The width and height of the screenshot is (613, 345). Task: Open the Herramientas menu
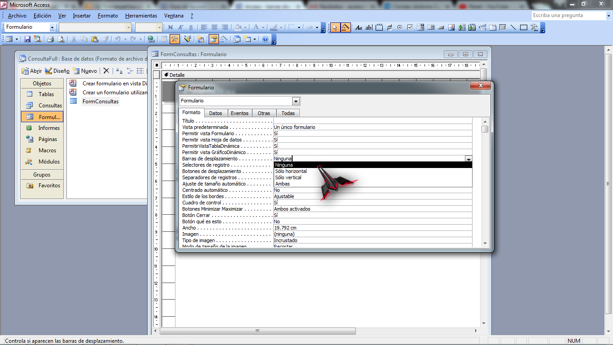(141, 15)
